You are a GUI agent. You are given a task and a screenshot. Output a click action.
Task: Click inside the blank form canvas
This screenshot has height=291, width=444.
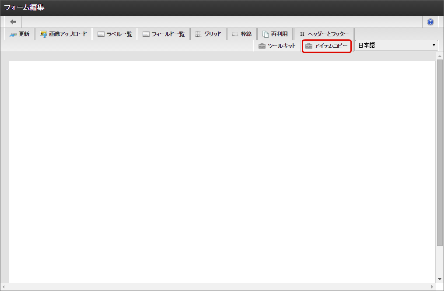coord(222,172)
